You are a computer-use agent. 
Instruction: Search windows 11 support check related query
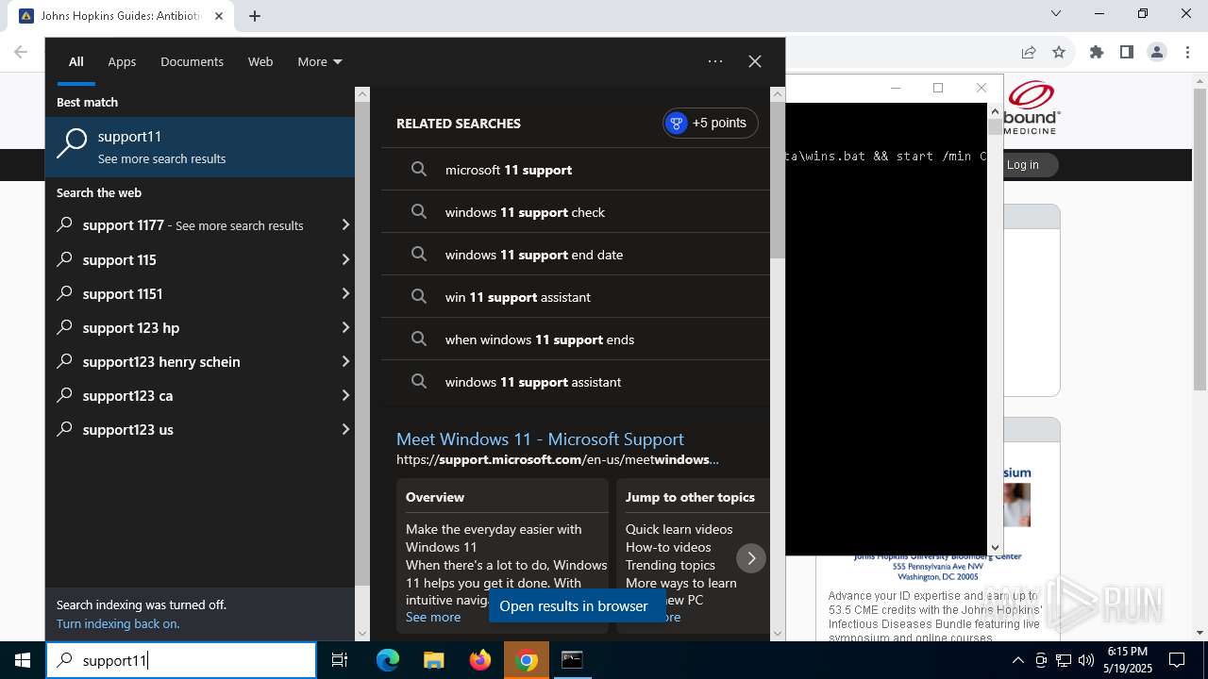point(576,212)
